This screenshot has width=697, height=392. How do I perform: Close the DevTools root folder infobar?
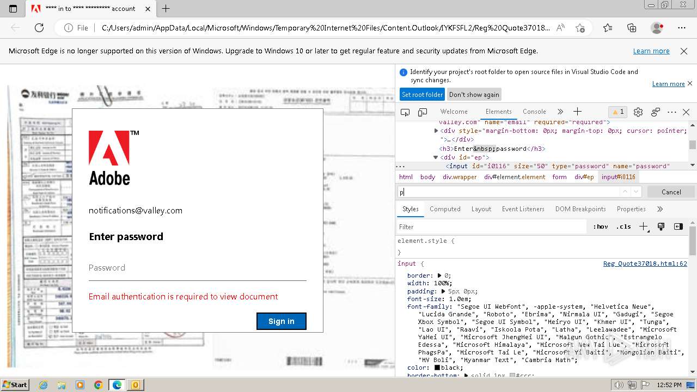(690, 83)
